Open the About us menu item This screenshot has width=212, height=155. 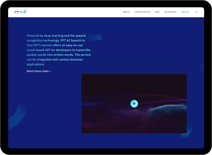coord(126,12)
